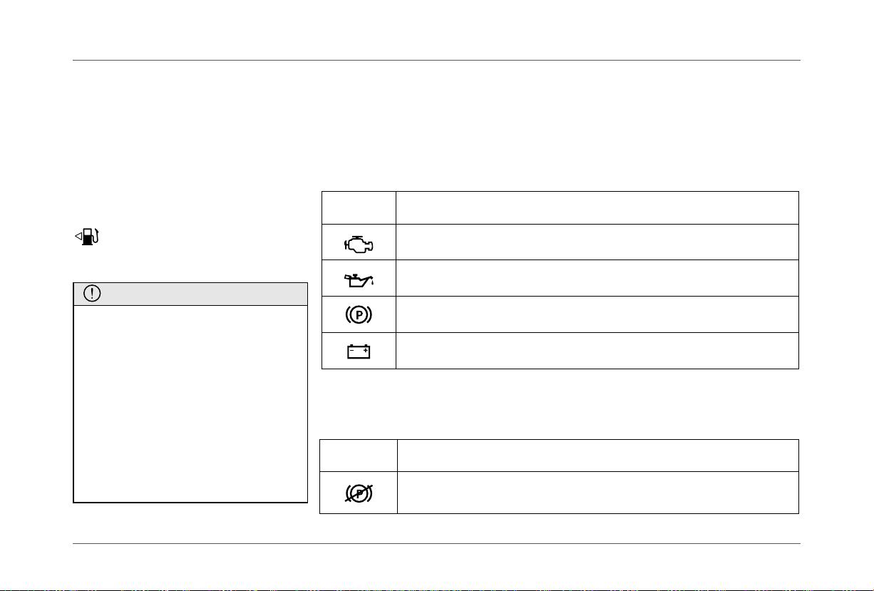874x591 pixels.
Task: Click empty description cell beside oil can icon
Action: (597, 278)
